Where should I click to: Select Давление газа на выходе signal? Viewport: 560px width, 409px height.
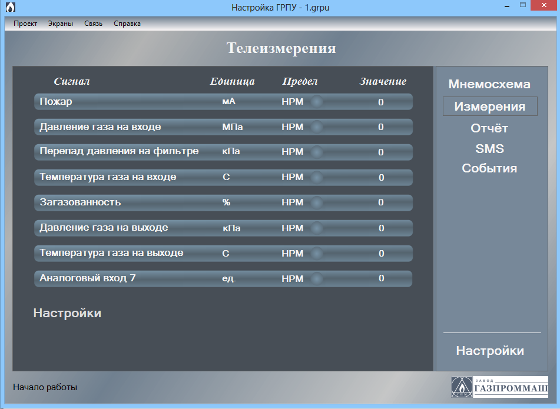(x=224, y=228)
